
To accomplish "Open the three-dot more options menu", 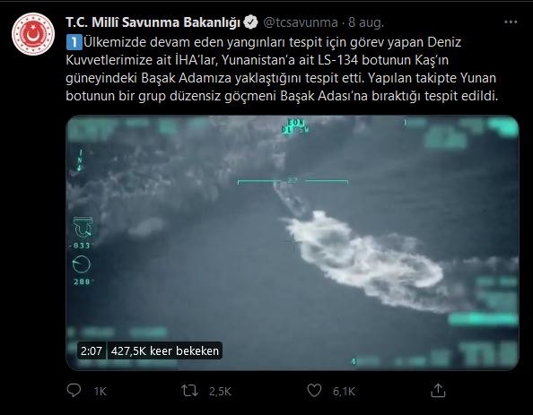I will [x=511, y=22].
